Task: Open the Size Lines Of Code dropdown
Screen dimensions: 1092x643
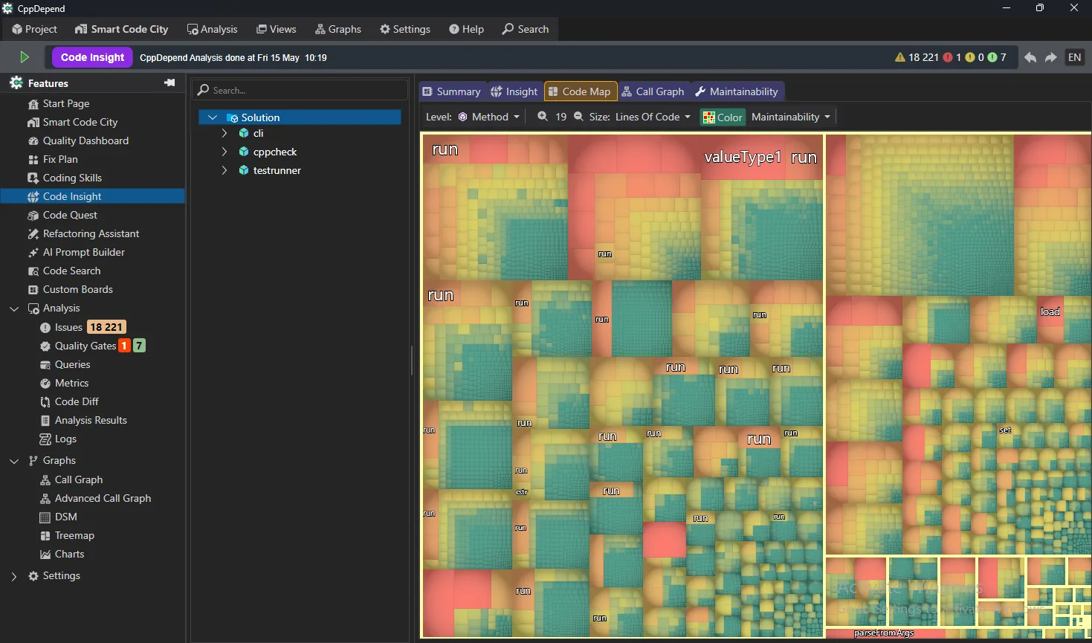Action: [x=653, y=117]
